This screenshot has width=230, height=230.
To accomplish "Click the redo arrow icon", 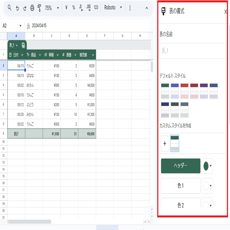I will click(x=25, y=8).
